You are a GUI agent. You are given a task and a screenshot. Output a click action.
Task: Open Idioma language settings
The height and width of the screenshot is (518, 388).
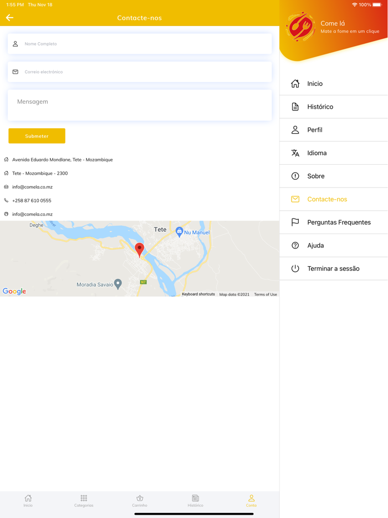[334, 153]
